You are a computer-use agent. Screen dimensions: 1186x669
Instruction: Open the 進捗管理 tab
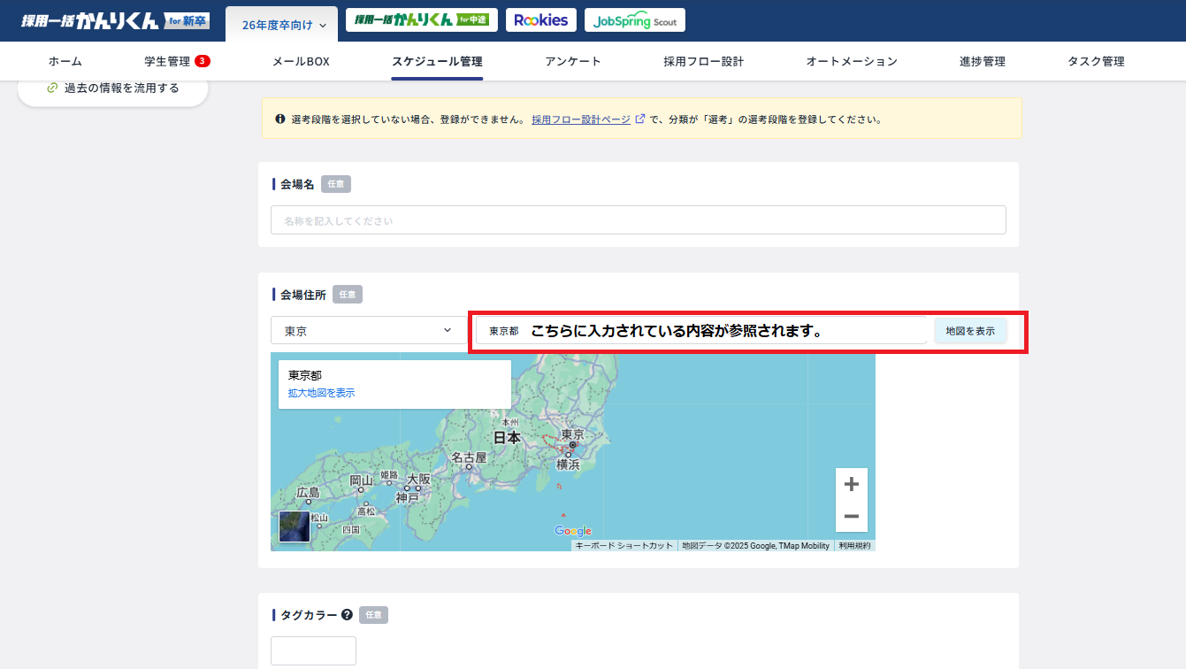tap(982, 61)
